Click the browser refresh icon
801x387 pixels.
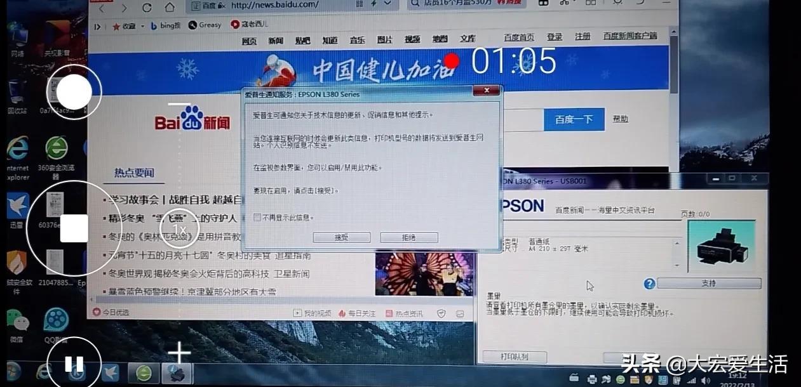click(x=147, y=8)
